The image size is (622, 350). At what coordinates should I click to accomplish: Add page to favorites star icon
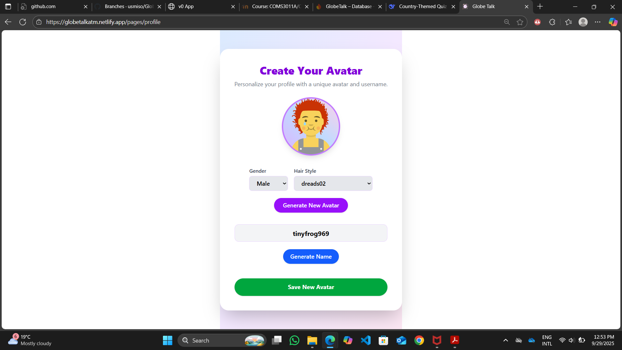click(520, 22)
